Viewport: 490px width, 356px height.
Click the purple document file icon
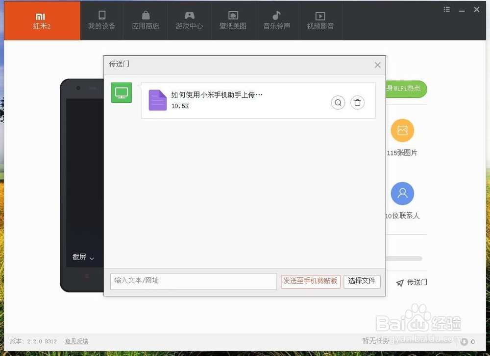pyautogui.click(x=157, y=100)
